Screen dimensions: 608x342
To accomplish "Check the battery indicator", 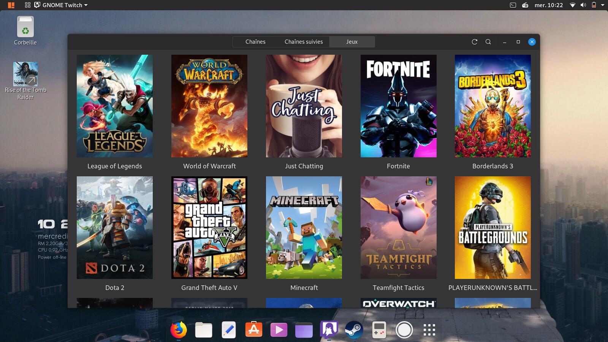I will pos(594,5).
